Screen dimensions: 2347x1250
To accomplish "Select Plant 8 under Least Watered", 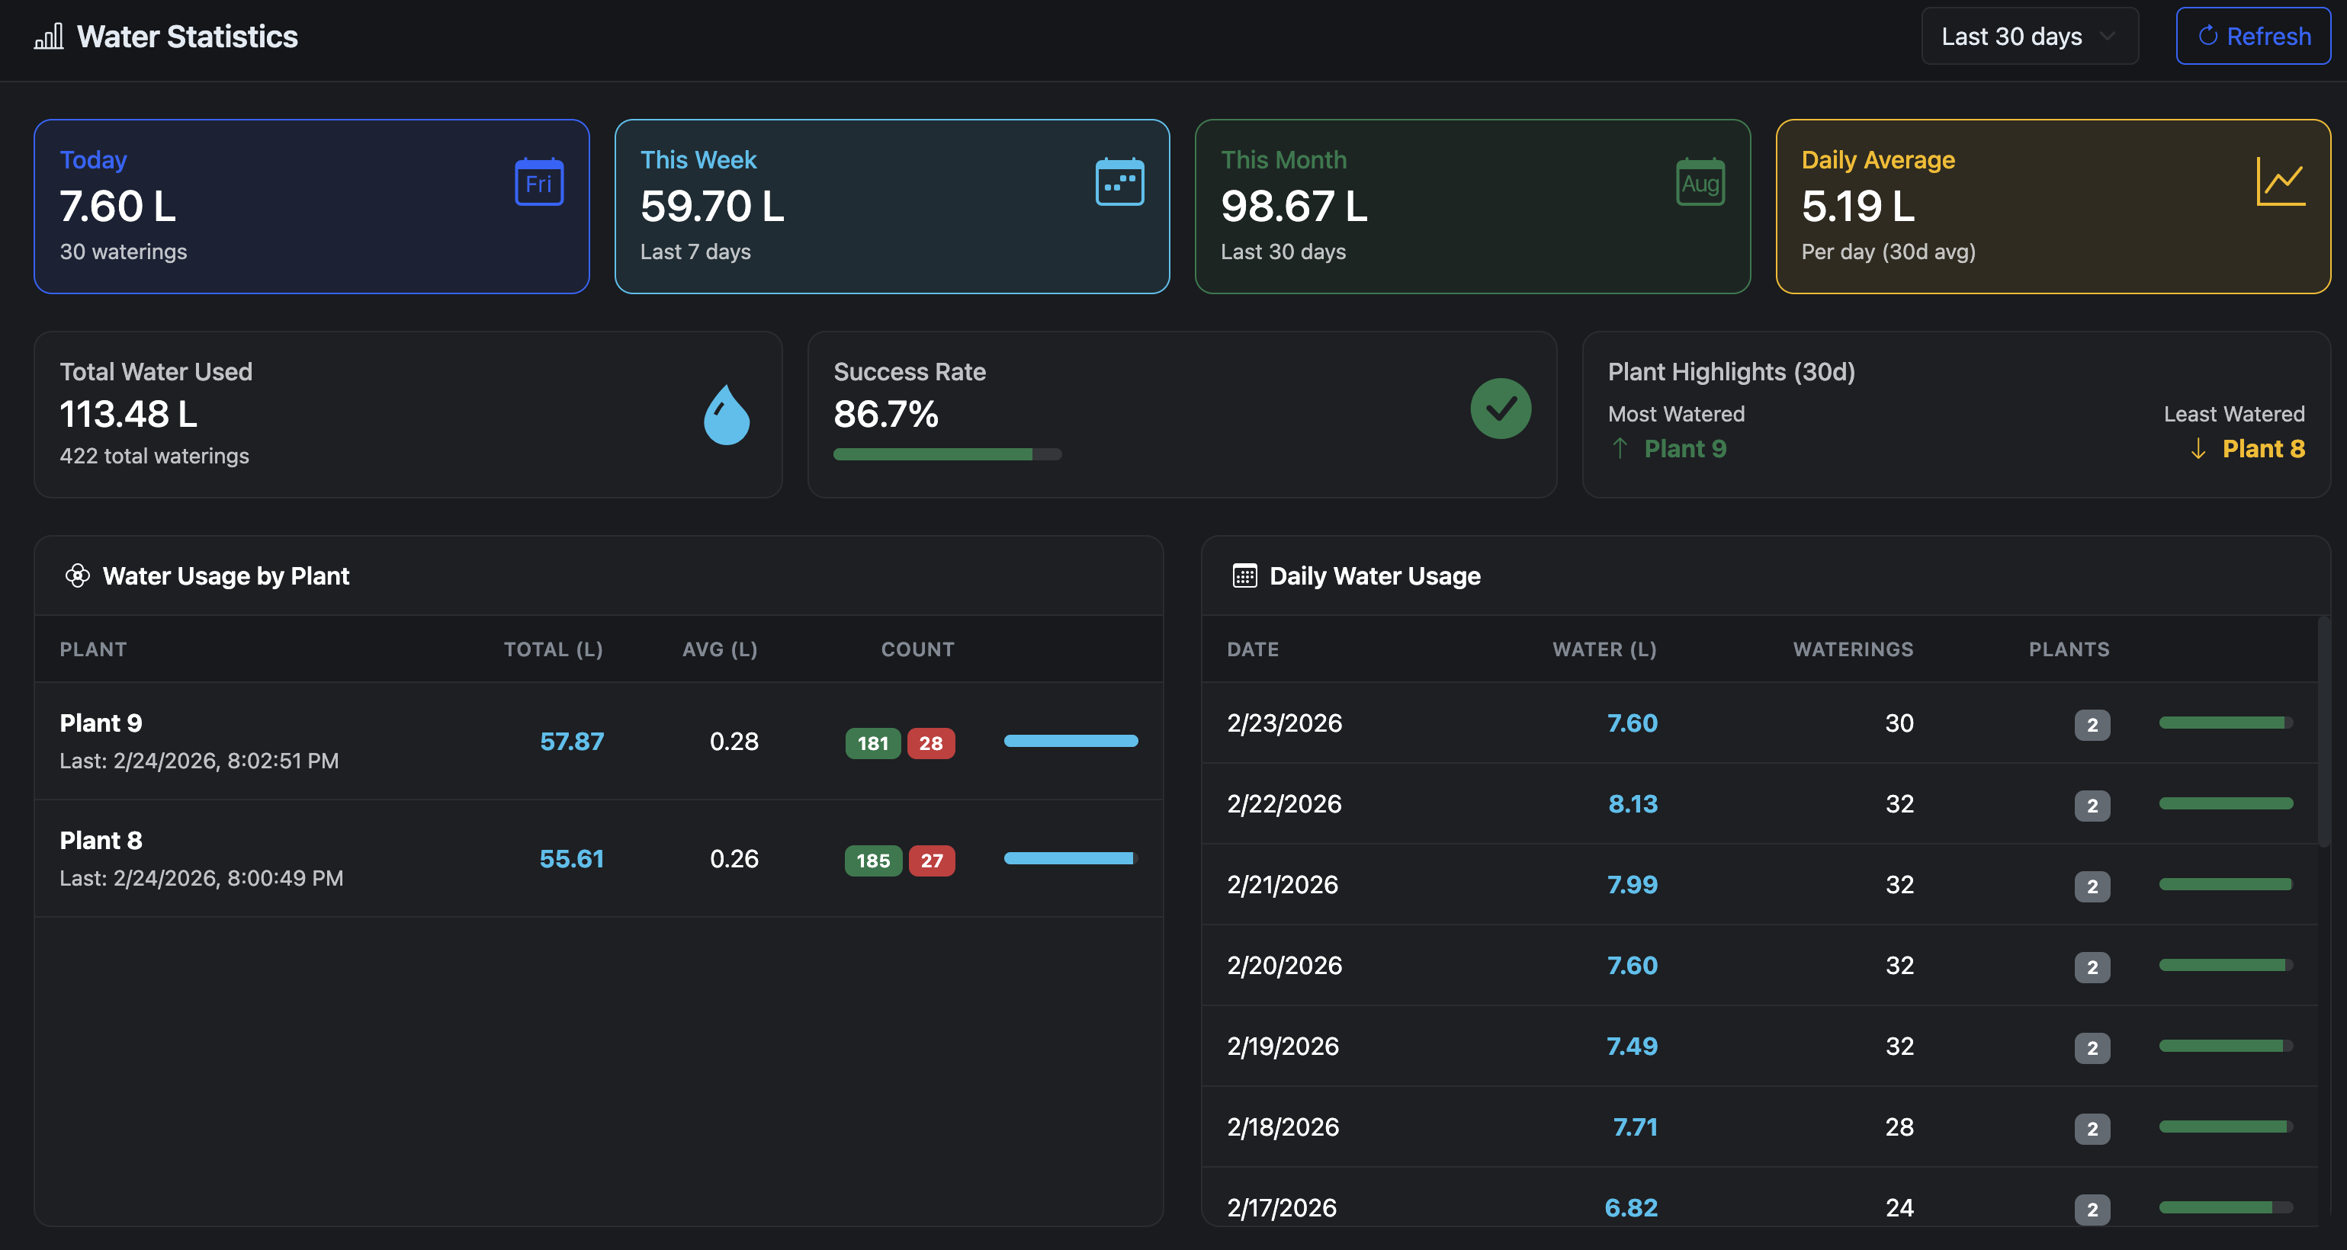I will pos(2264,448).
